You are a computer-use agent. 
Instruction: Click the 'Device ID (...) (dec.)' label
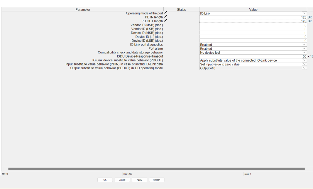click(x=149, y=37)
